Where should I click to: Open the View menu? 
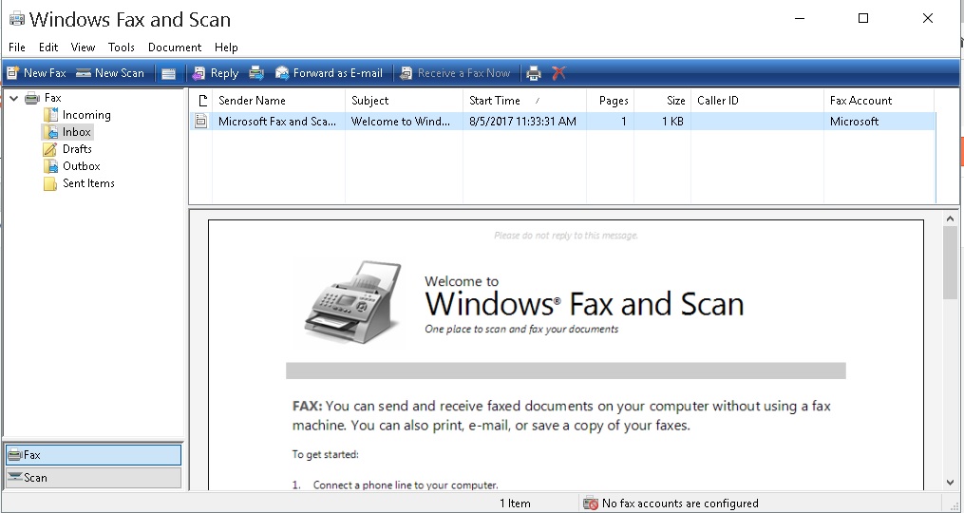(x=83, y=47)
